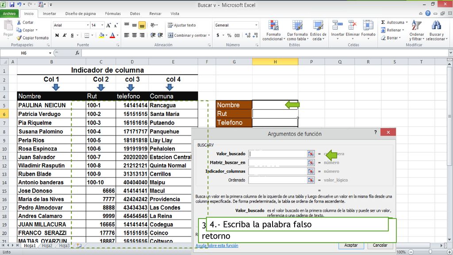Switch to Hoja2 sheet tab

(x=47, y=245)
